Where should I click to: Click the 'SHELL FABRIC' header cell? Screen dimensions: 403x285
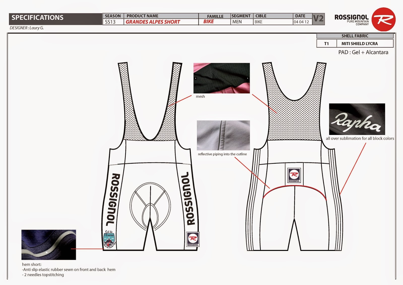(x=355, y=36)
